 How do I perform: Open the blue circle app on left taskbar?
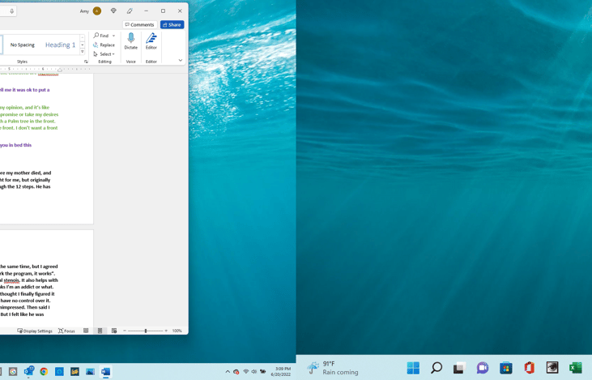click(x=59, y=372)
